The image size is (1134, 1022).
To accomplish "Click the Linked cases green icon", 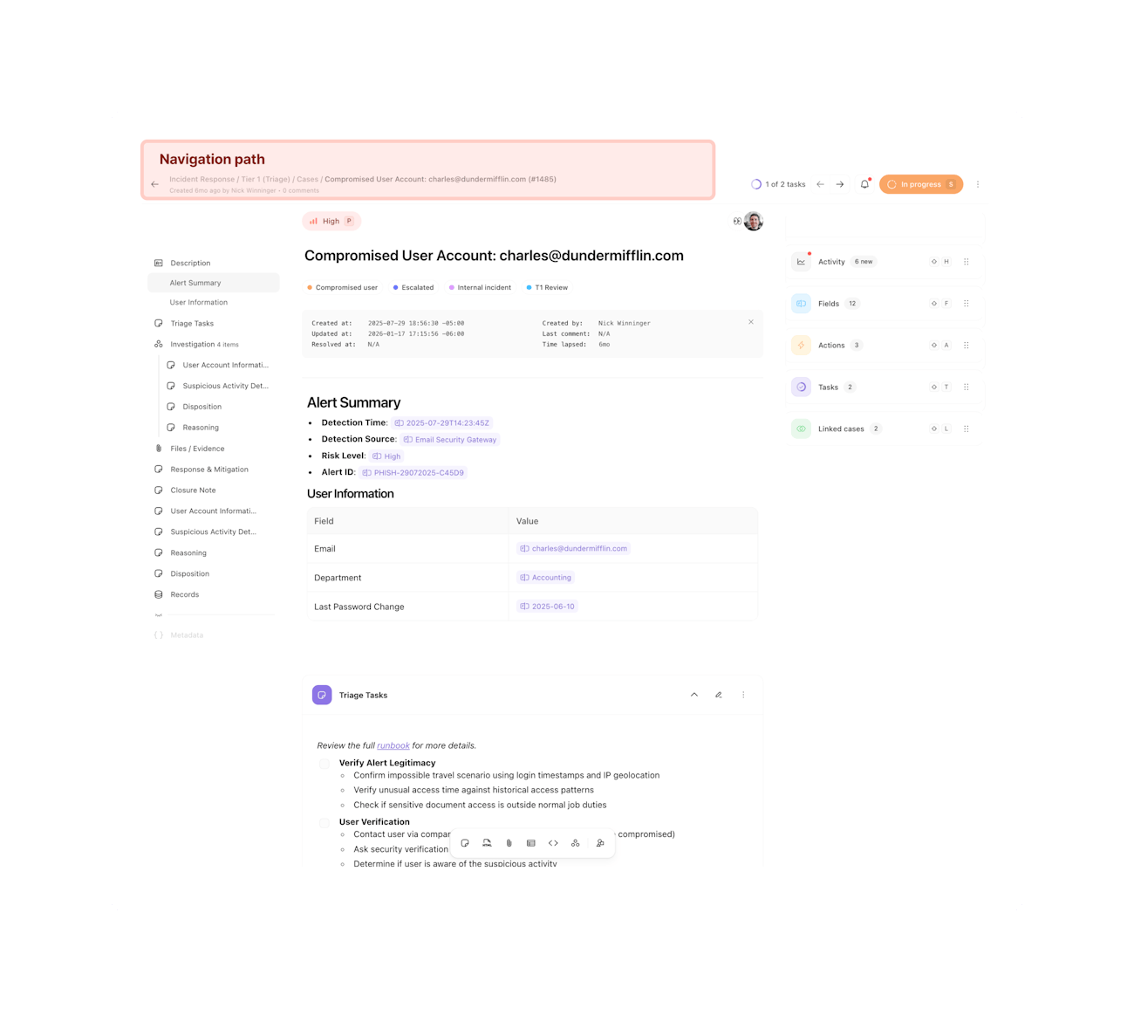I will click(801, 429).
